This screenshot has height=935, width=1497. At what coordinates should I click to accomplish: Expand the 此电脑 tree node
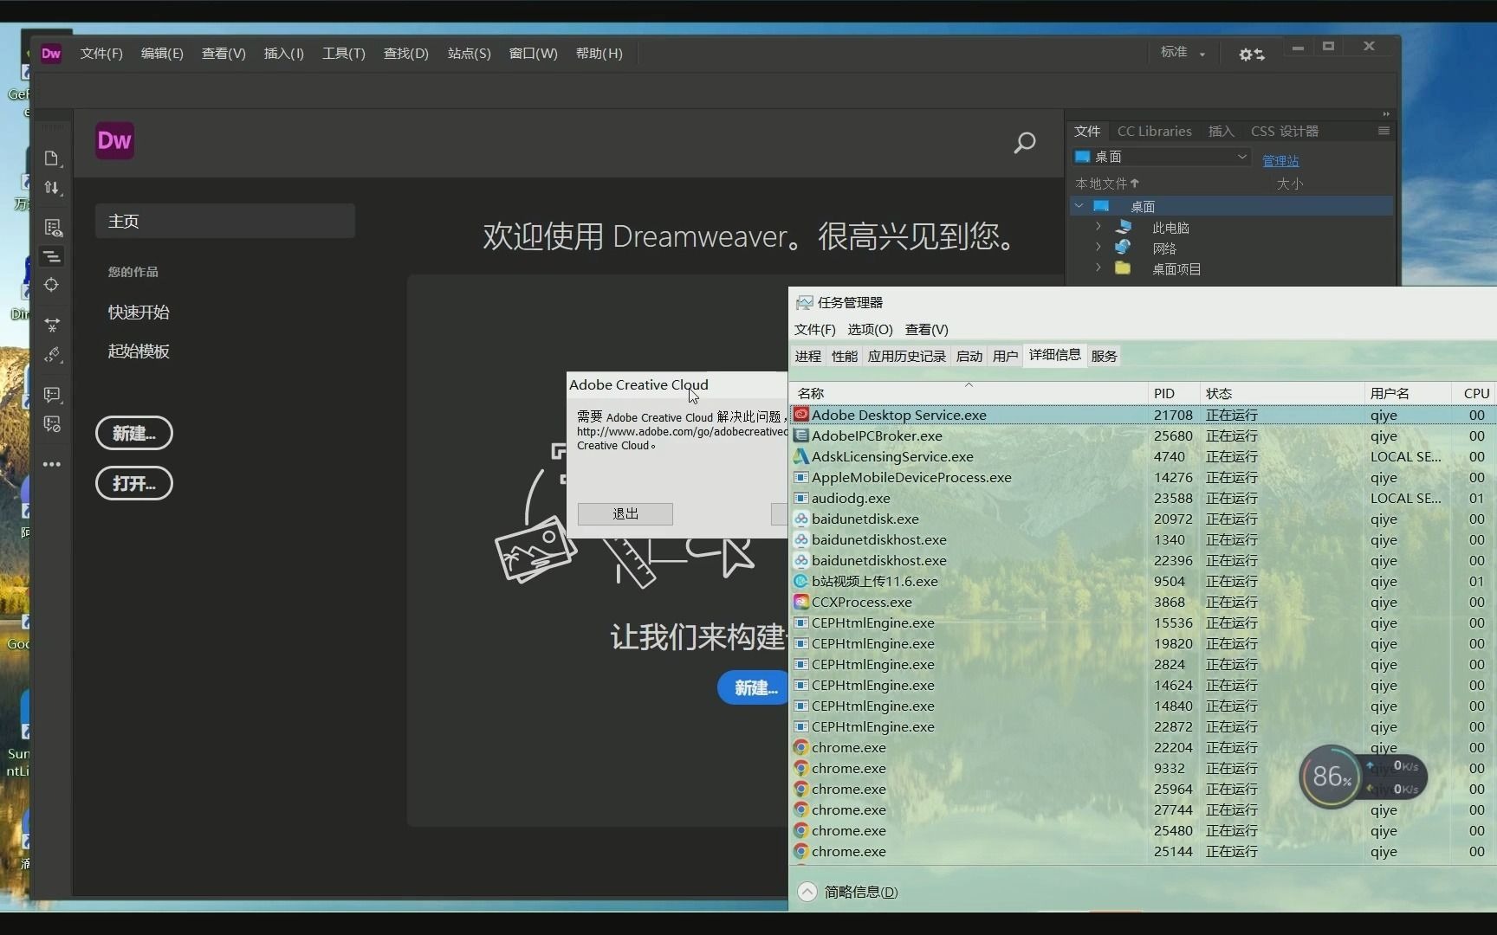pos(1098,227)
